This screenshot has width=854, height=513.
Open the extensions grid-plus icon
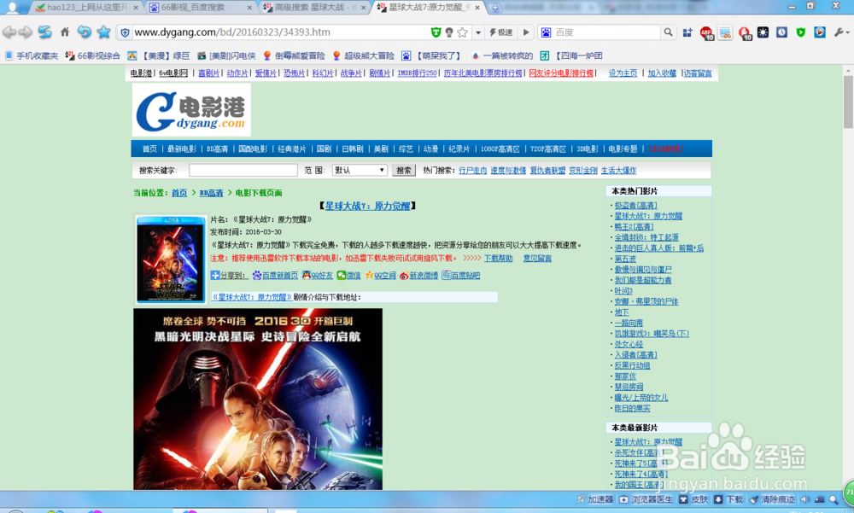(x=687, y=32)
